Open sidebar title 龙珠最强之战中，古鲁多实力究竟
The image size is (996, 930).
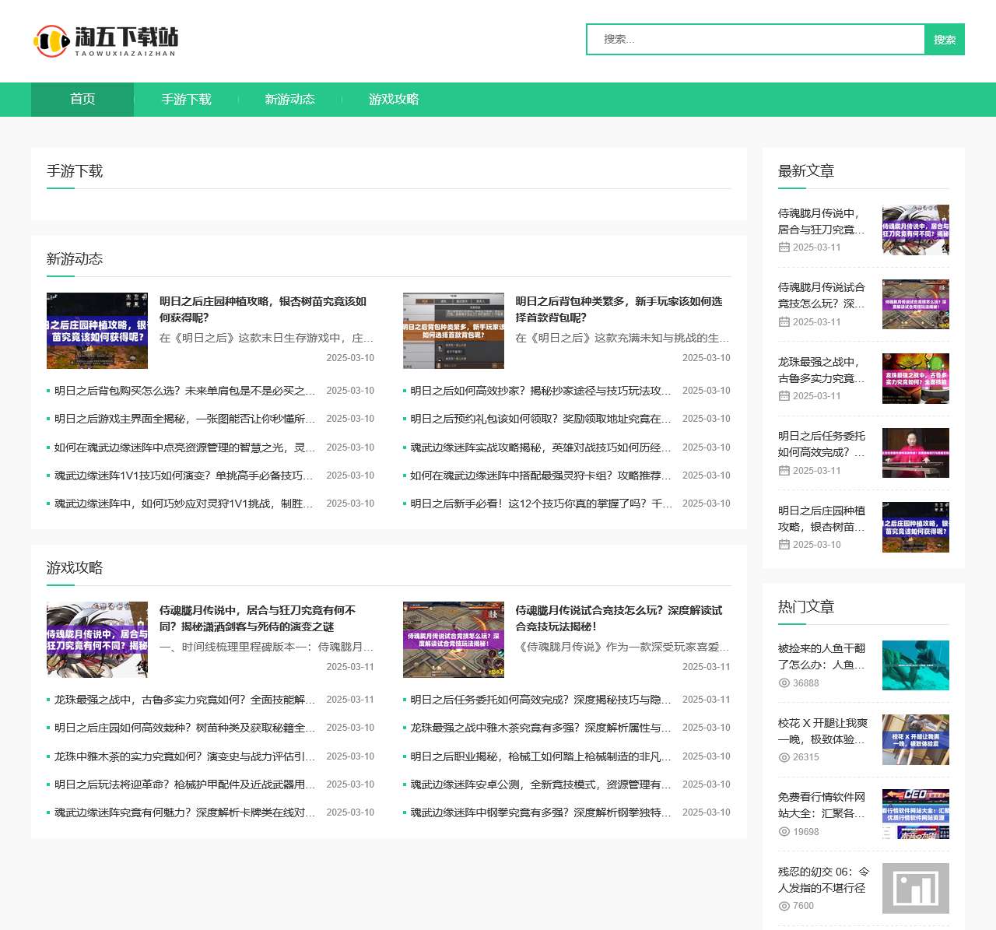pos(822,370)
